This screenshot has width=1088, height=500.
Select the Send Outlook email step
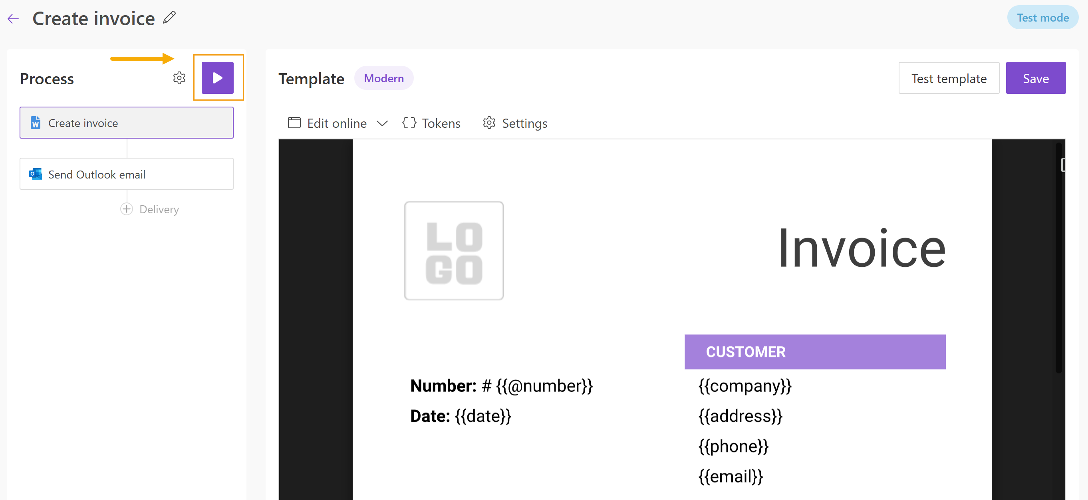[127, 174]
